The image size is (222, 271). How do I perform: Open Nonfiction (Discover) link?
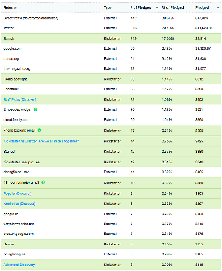tap(19, 204)
